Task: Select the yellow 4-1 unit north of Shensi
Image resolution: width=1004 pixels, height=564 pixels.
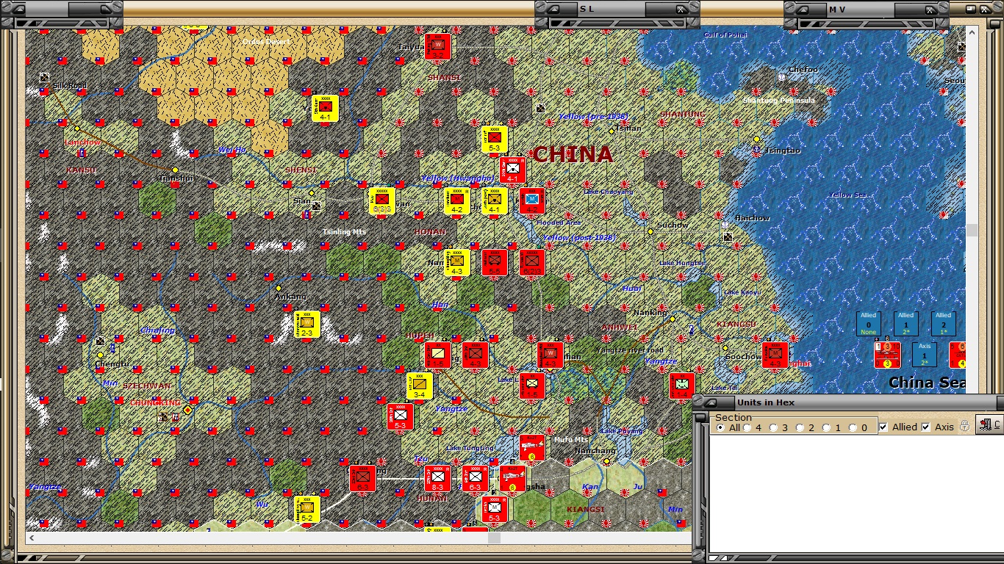Action: tap(326, 109)
